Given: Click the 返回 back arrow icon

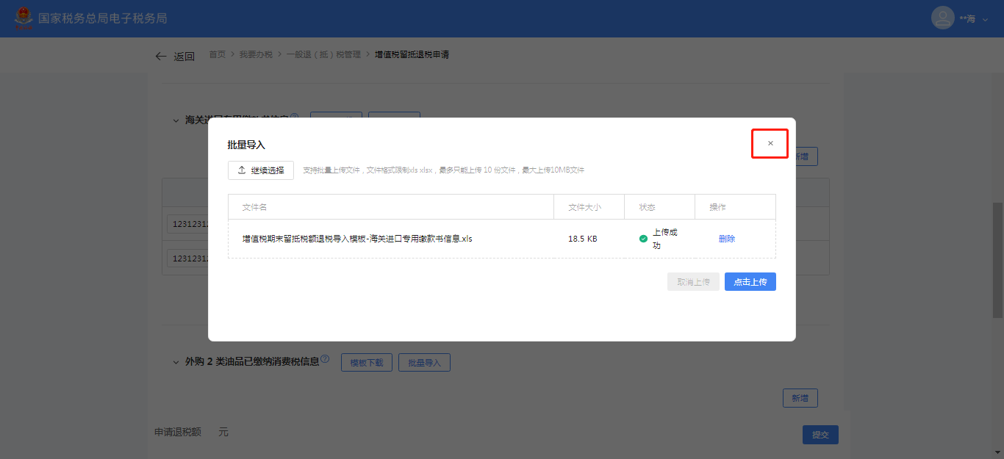Looking at the screenshot, I should (x=161, y=57).
